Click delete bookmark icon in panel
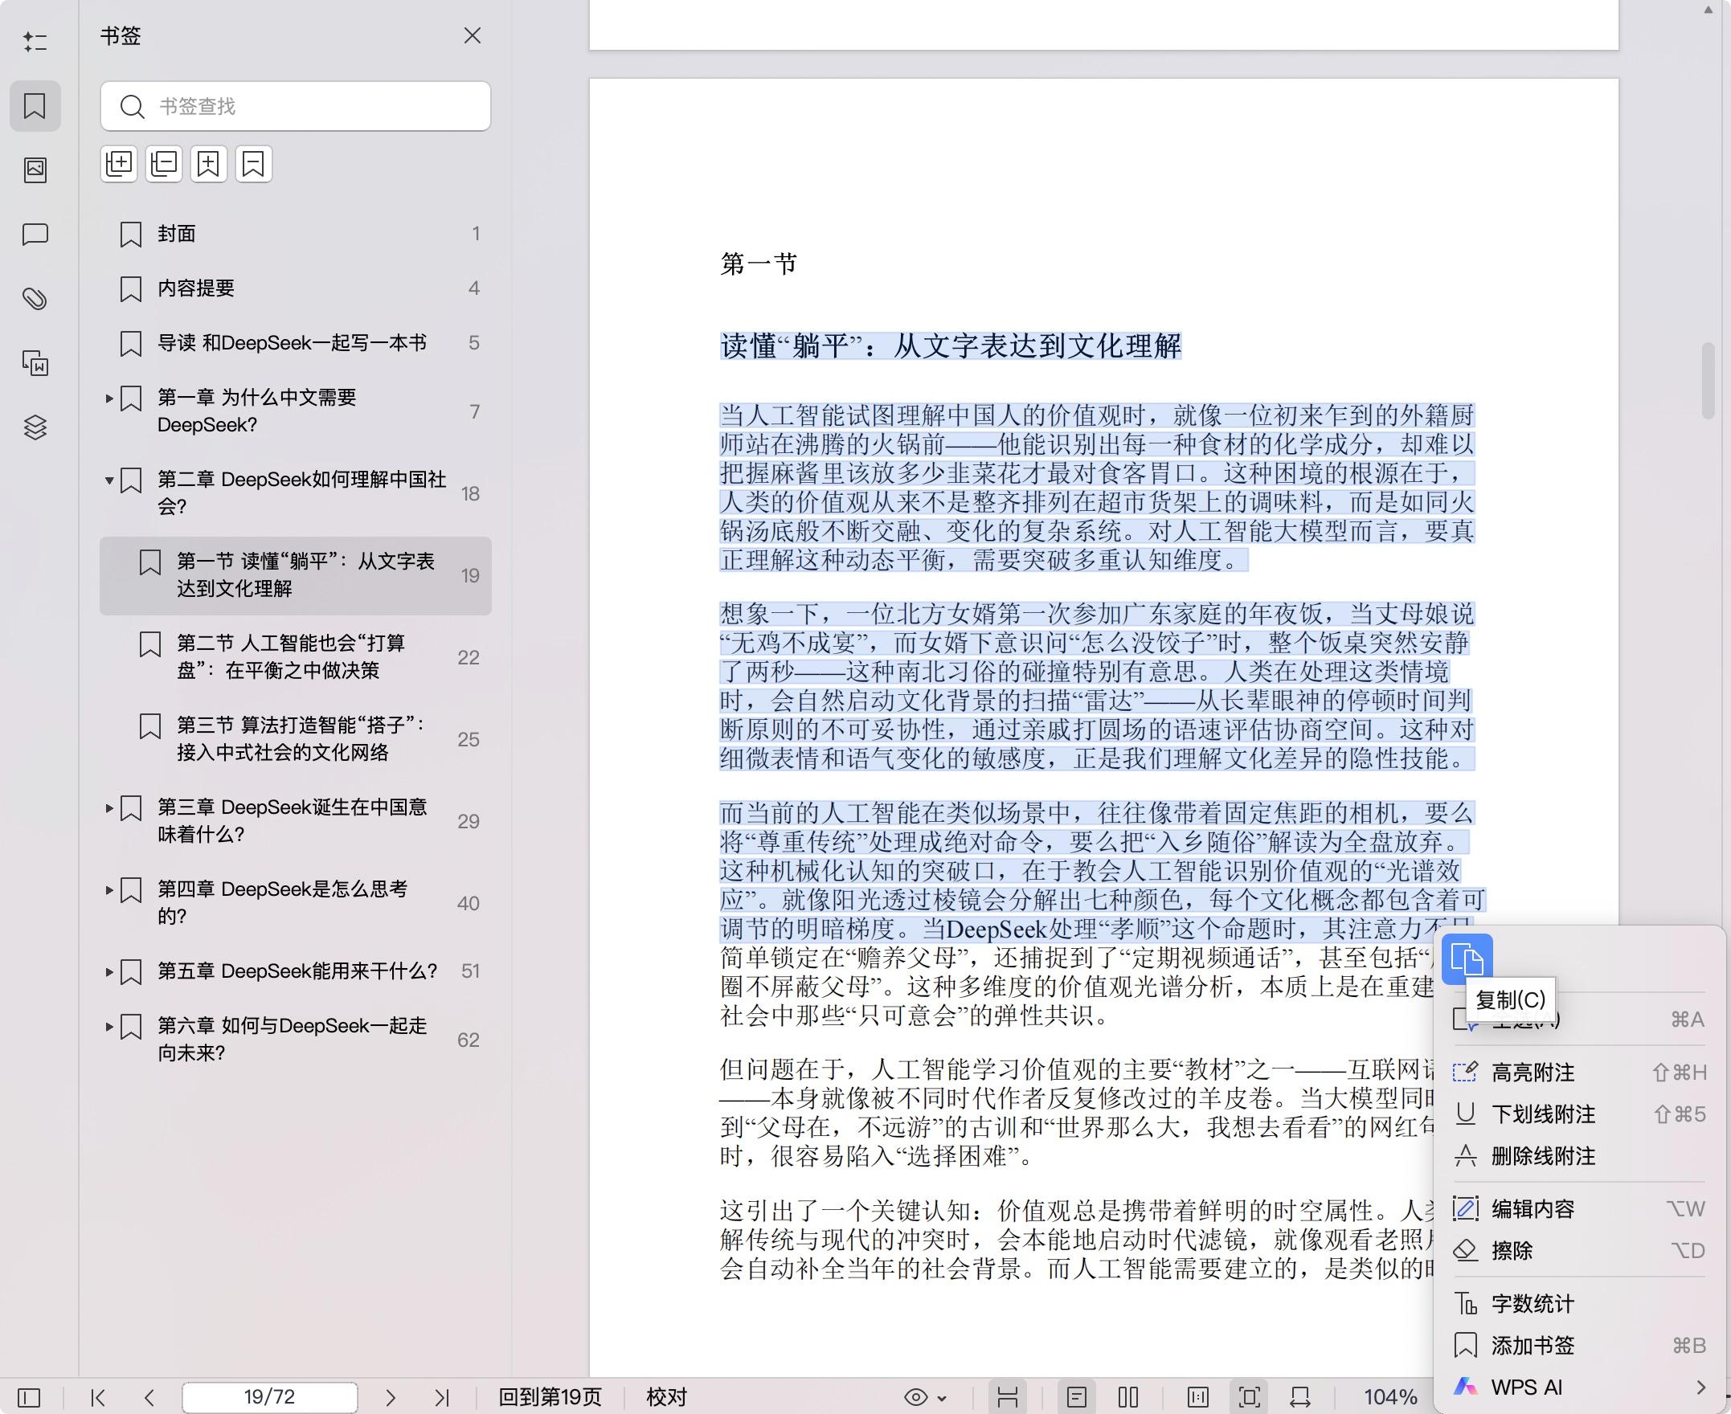The image size is (1731, 1414). coord(253,164)
